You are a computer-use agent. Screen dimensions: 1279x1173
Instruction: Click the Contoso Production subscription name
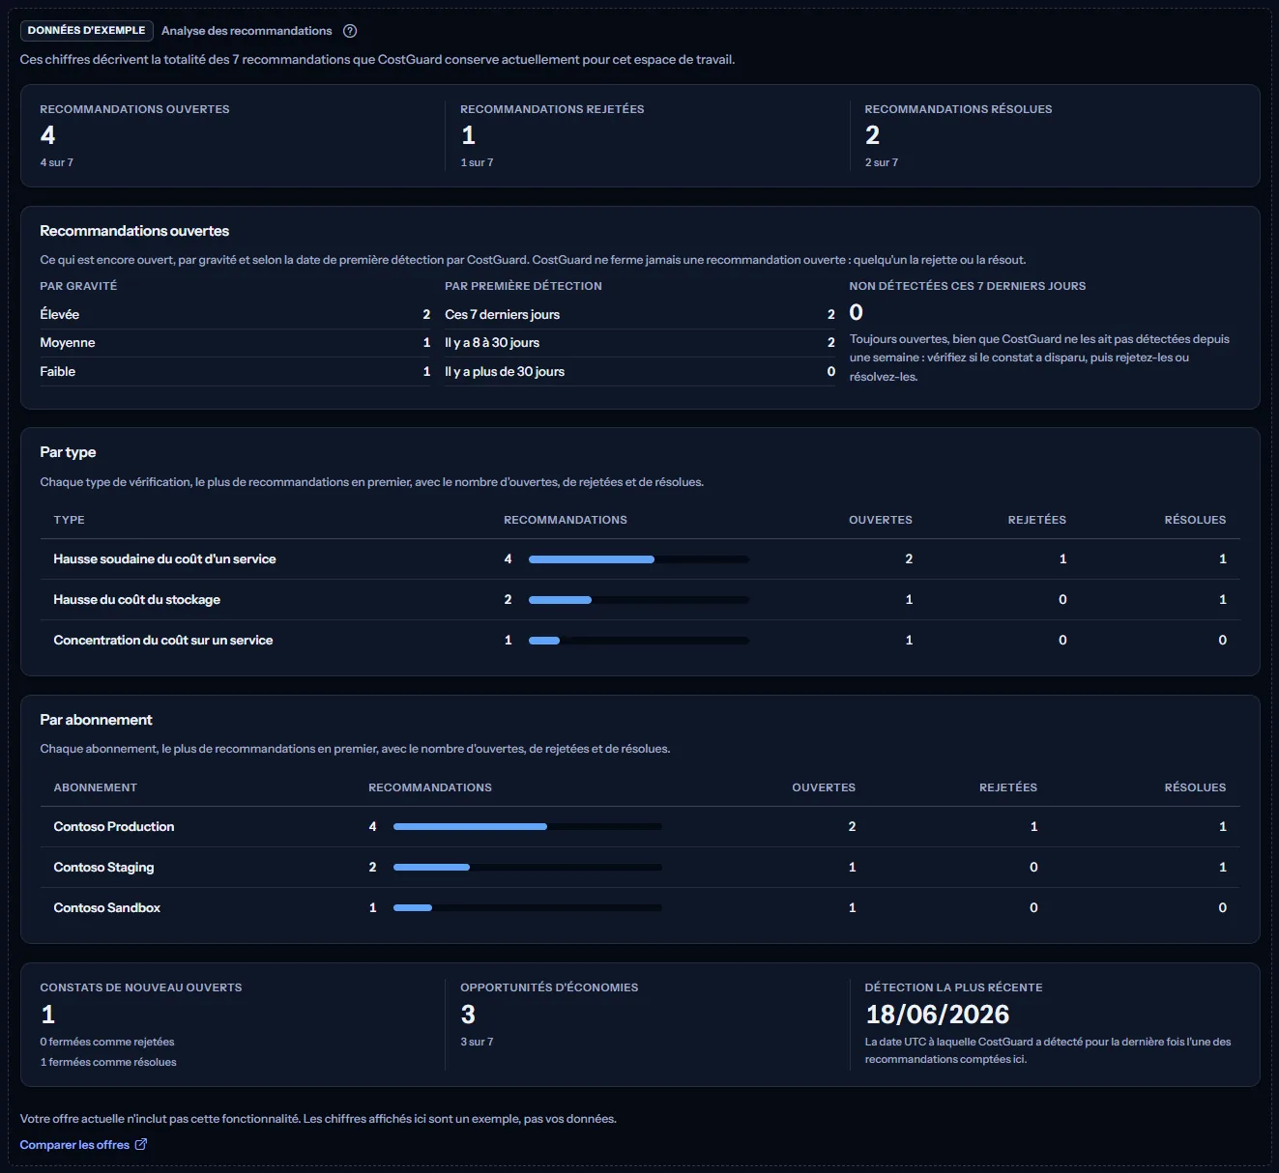(x=114, y=827)
